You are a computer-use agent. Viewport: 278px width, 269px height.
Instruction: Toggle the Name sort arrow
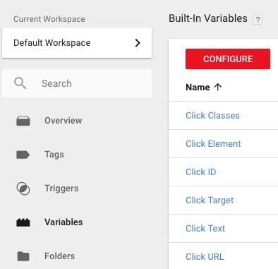(x=218, y=87)
